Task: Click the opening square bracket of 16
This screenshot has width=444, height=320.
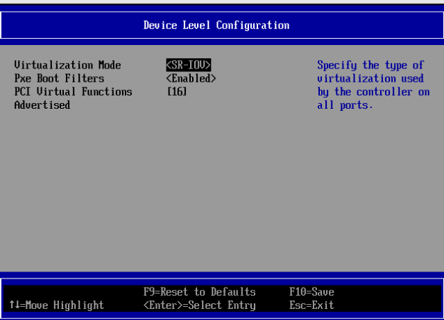Action: click(x=170, y=91)
